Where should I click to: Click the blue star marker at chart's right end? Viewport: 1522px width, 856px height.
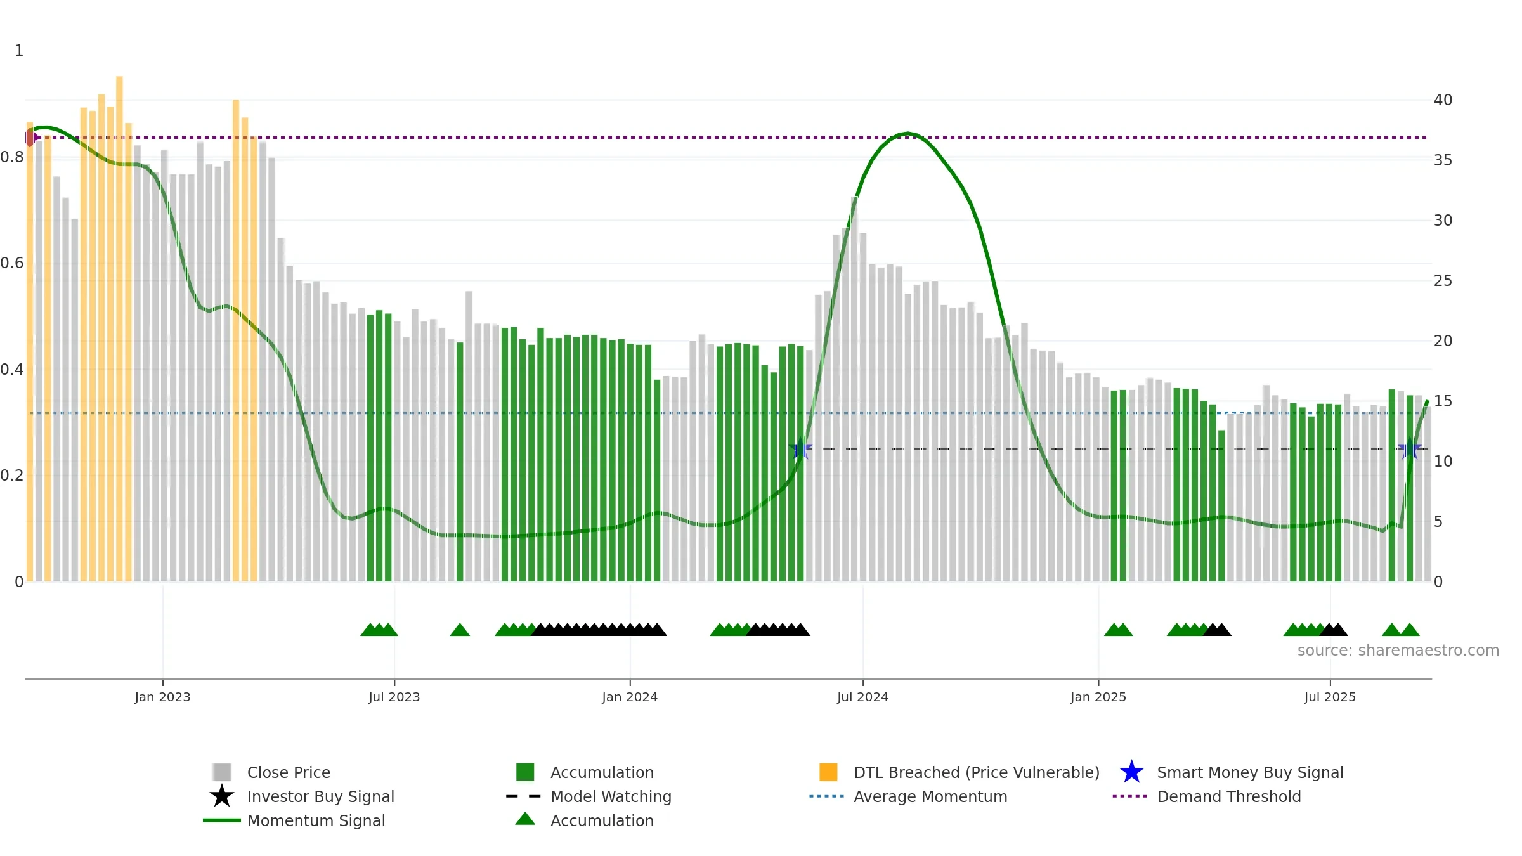[x=1410, y=448]
